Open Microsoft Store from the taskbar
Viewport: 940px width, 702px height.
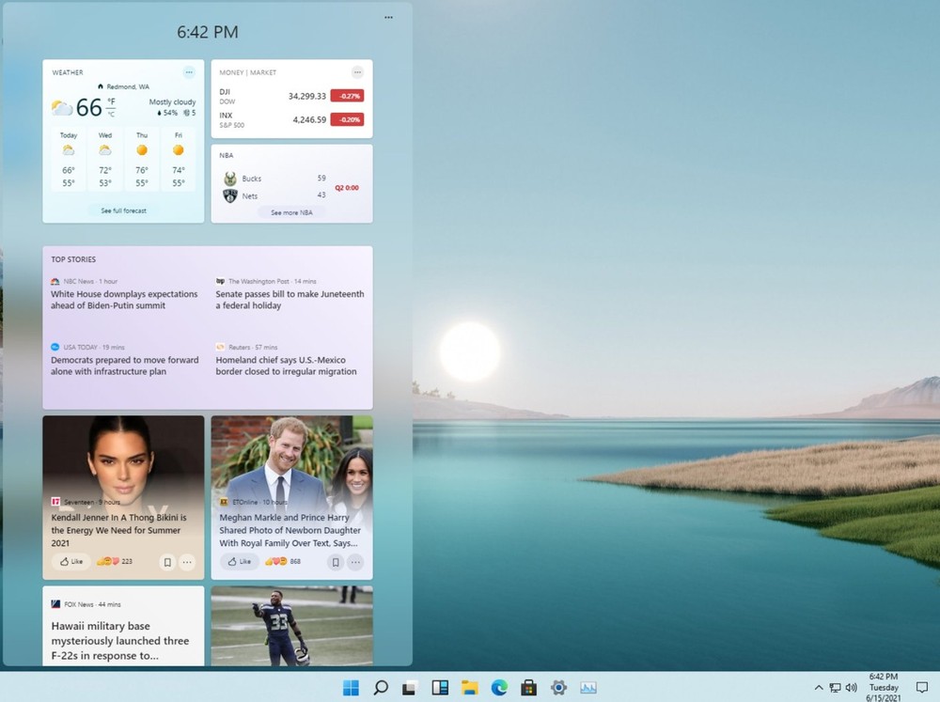pos(528,687)
